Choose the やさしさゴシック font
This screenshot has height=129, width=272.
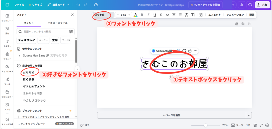pyautogui.click(x=34, y=100)
